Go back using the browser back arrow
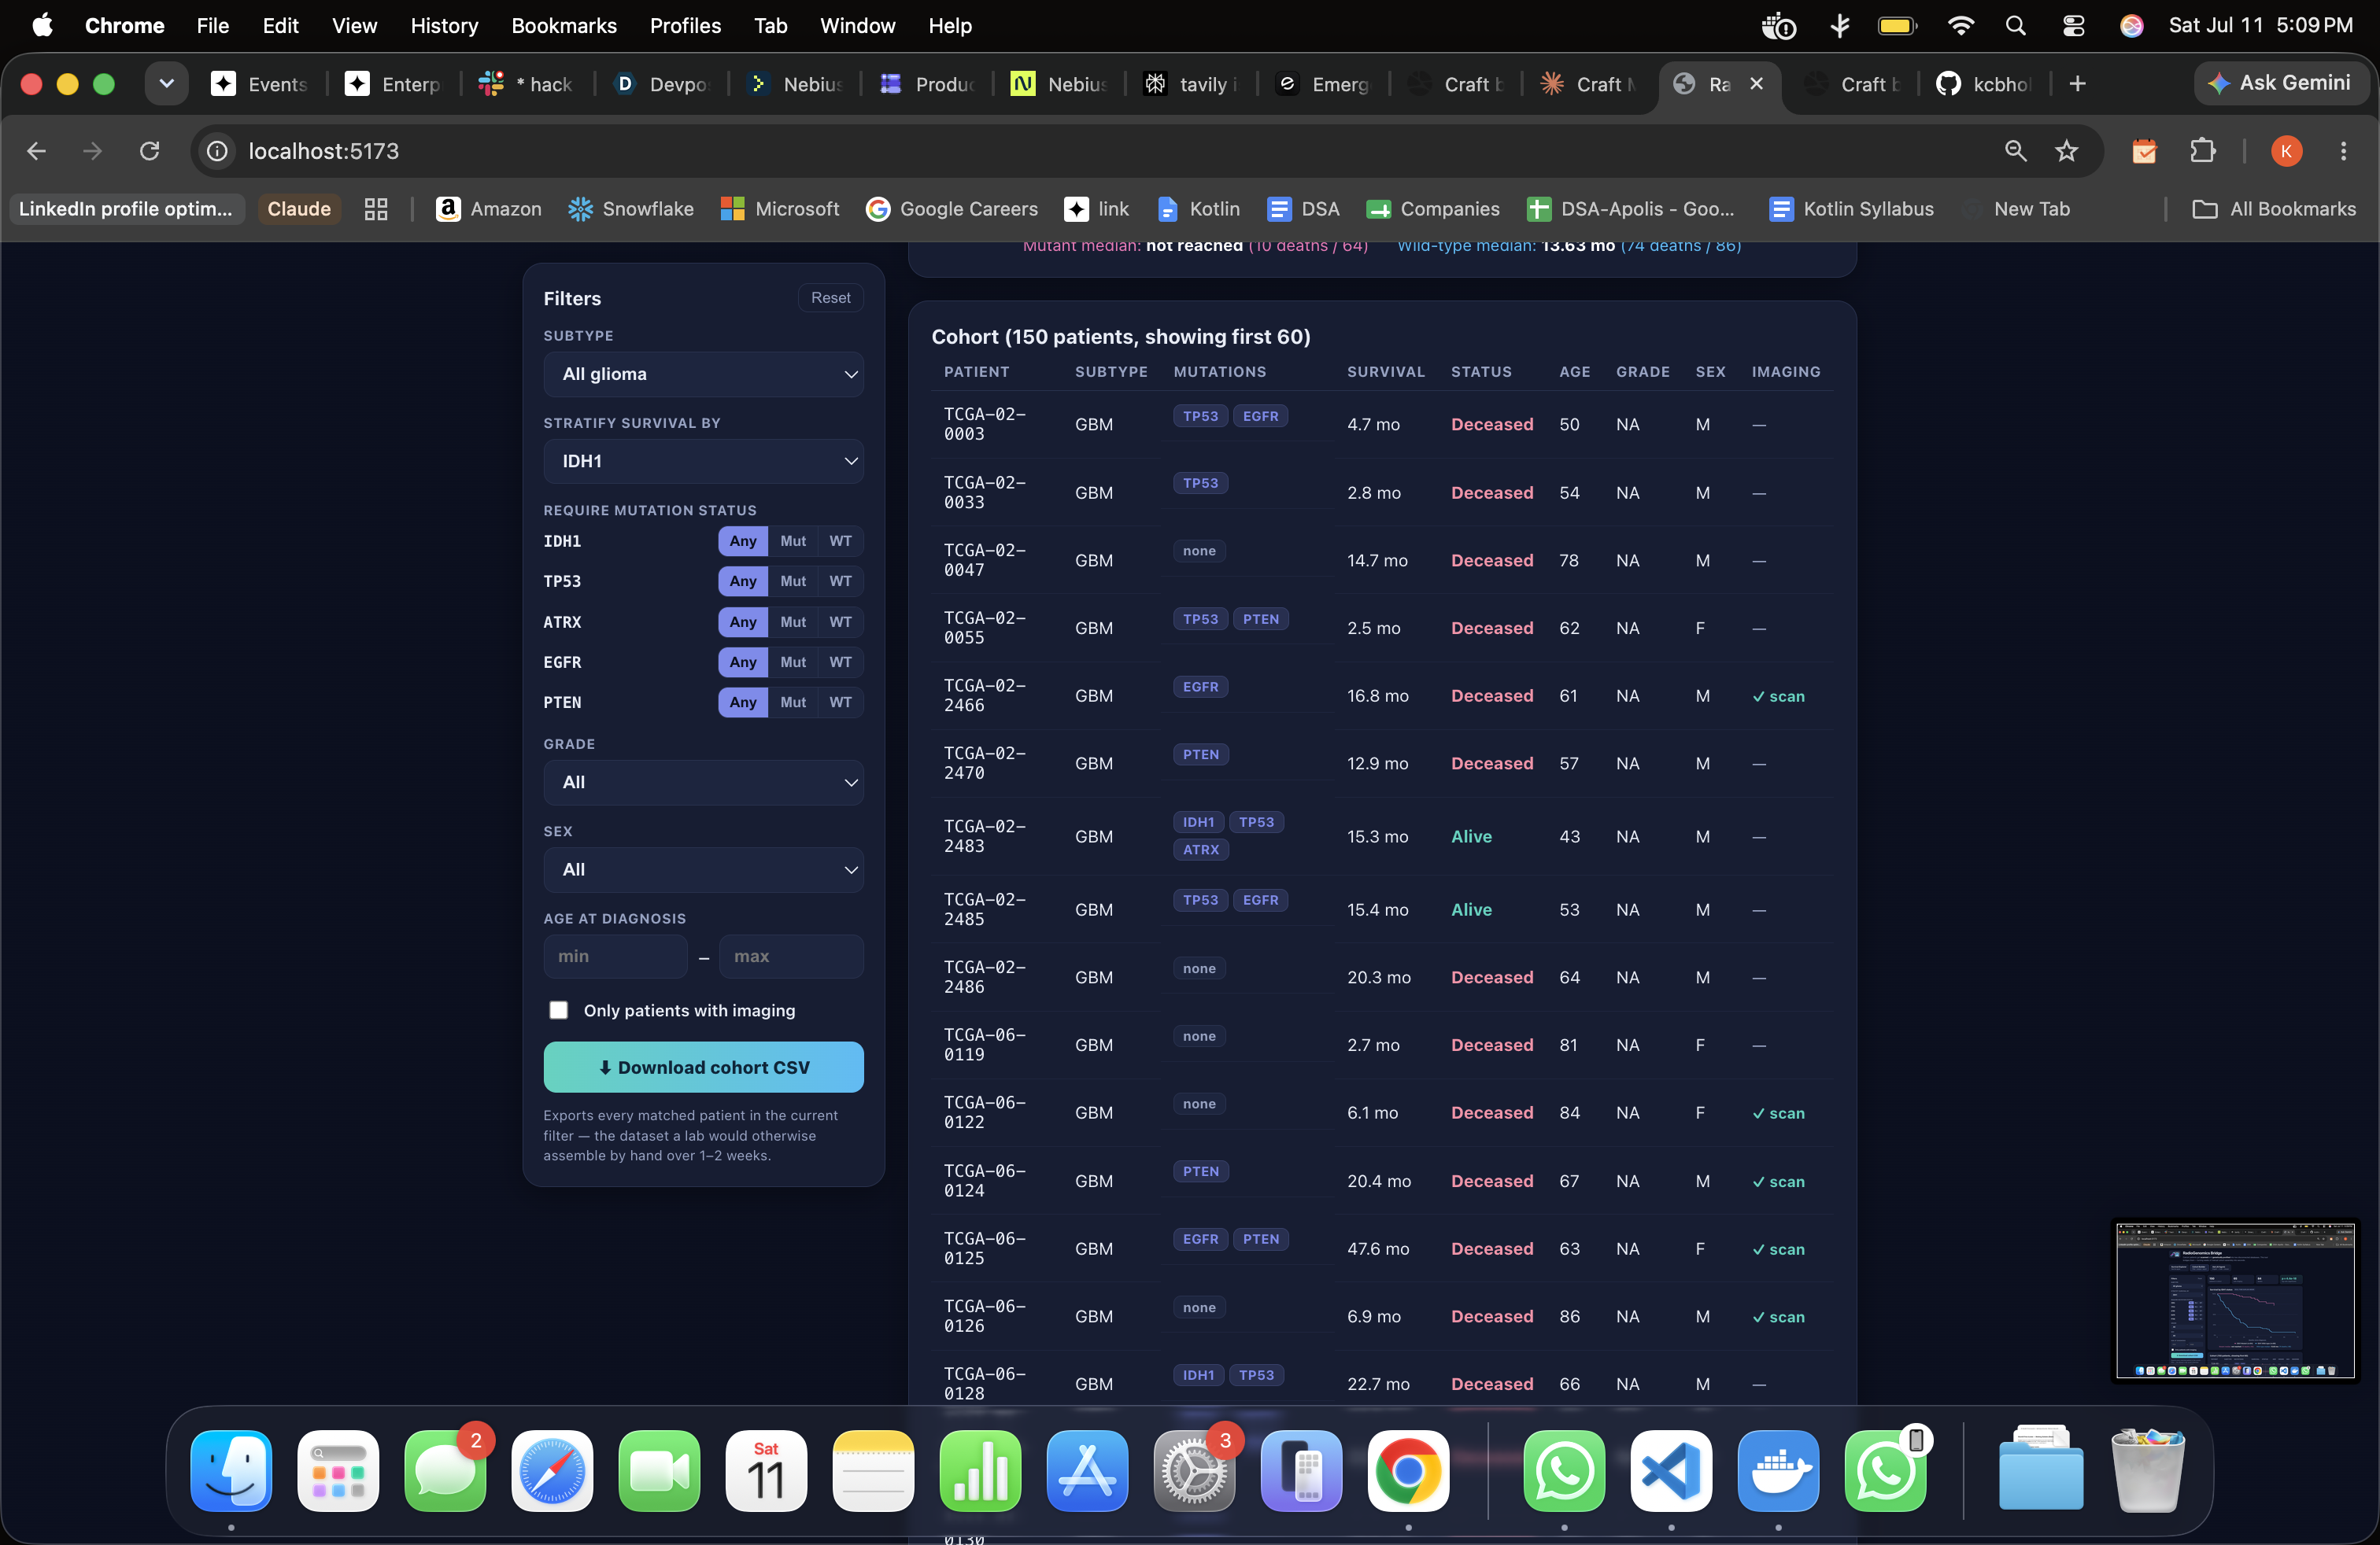Viewport: 2380px width, 1545px height. pos(37,151)
